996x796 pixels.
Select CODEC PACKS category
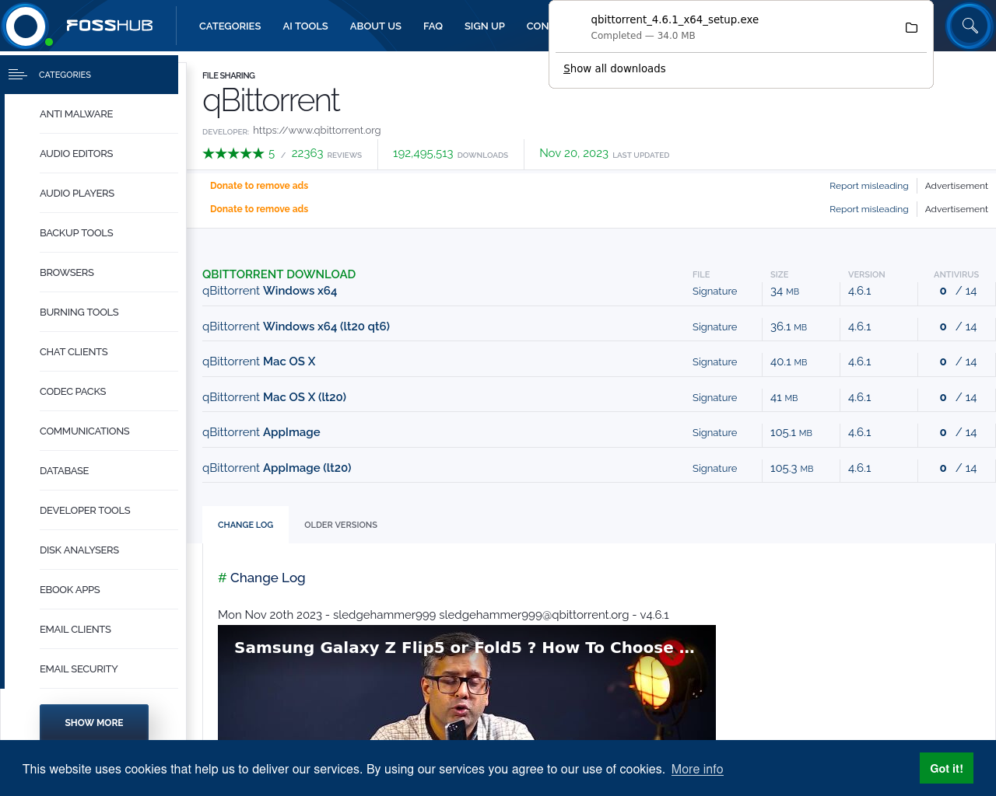[73, 391]
